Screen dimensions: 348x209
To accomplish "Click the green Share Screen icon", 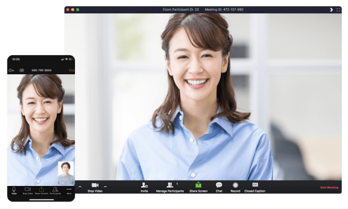I will coord(198,184).
